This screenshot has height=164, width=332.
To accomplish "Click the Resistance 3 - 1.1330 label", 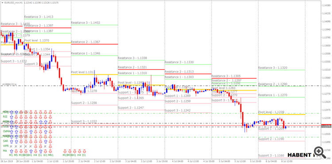I will 179,62.
